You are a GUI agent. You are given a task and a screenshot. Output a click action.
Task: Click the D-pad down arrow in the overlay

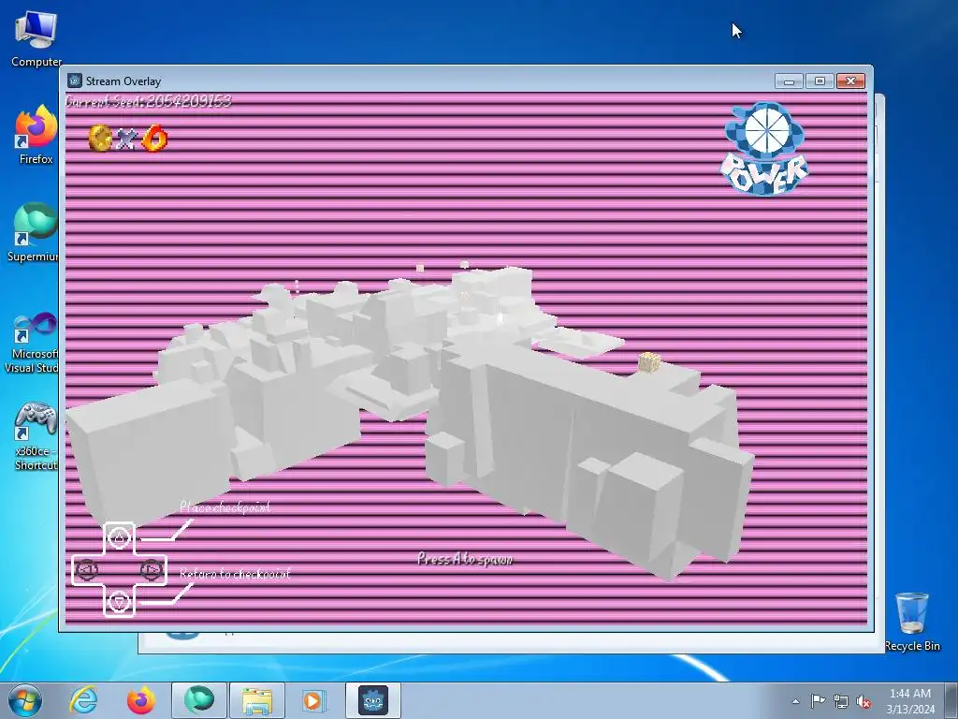[119, 602]
